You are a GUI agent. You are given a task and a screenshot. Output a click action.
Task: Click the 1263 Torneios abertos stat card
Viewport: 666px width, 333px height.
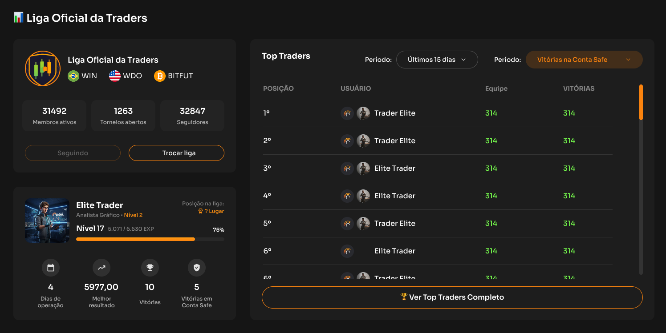pos(123,116)
